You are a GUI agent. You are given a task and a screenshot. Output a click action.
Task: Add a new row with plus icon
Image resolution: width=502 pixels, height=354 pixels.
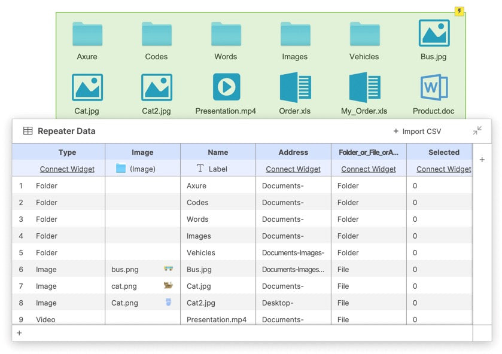click(19, 333)
